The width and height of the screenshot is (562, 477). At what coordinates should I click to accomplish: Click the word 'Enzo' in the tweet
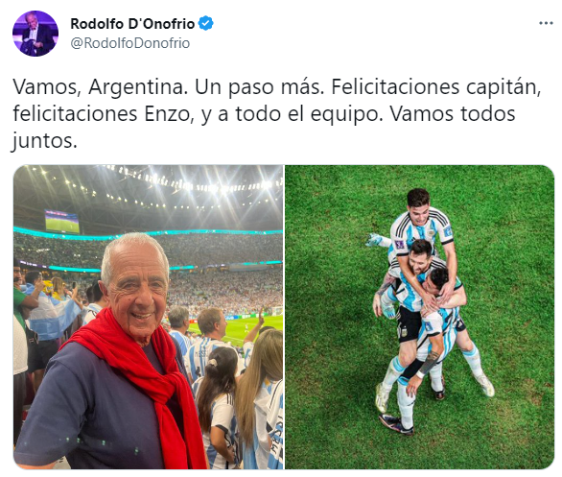click(167, 114)
